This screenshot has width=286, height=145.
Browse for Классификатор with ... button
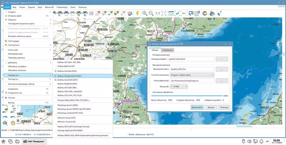tap(222, 81)
